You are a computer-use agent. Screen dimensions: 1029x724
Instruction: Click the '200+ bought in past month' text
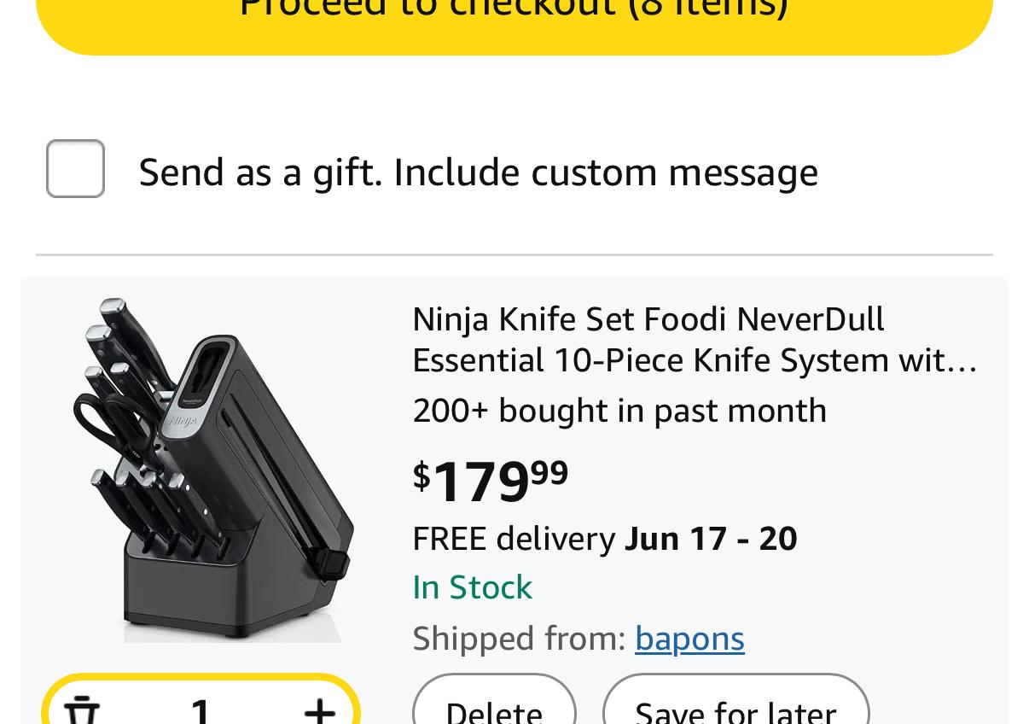(619, 411)
